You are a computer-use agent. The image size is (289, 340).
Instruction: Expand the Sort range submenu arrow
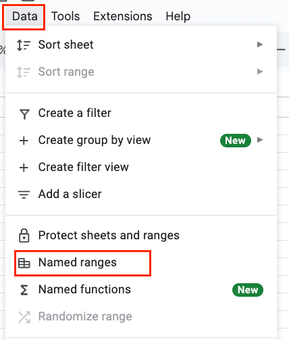(x=260, y=72)
